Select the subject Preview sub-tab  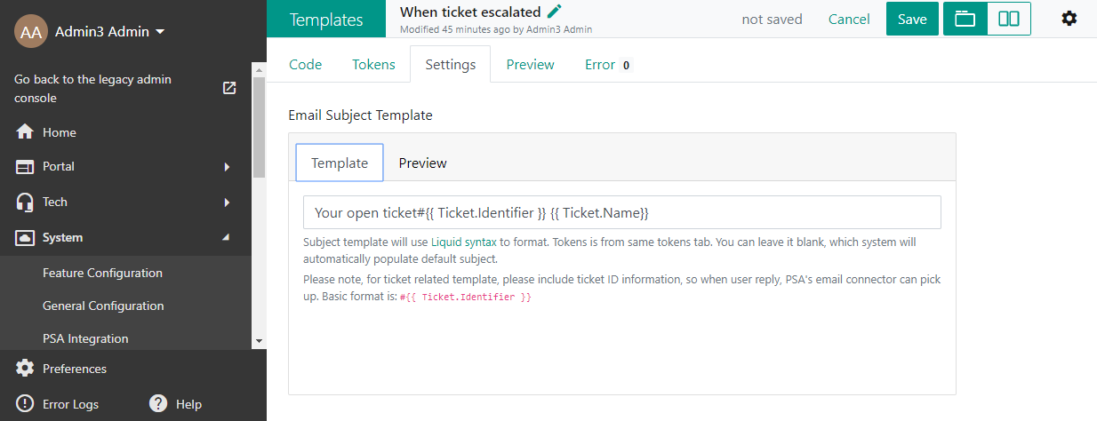422,163
